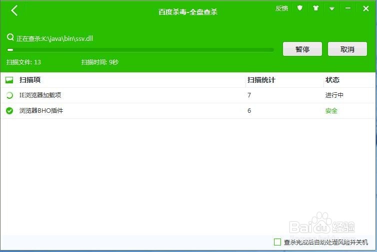The height and width of the screenshot is (252, 377).
Task: Enable auto handle risks and shutdown checkbox
Action: 277,242
